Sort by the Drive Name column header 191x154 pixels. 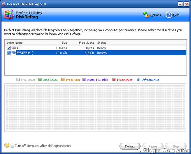23,42
